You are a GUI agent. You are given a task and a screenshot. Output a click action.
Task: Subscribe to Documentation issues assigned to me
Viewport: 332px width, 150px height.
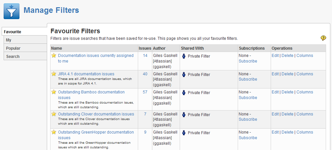248,61
